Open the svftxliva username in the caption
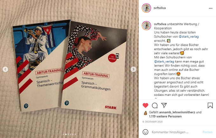 [160, 24]
